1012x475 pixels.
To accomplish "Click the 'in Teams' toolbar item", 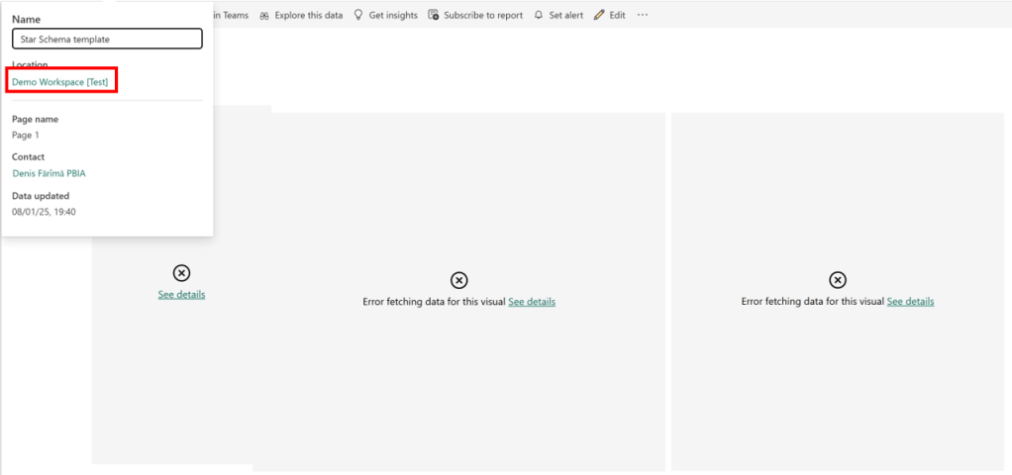I will point(231,16).
